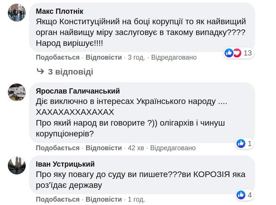Click the 3 год. timestamp link

(x=136, y=57)
